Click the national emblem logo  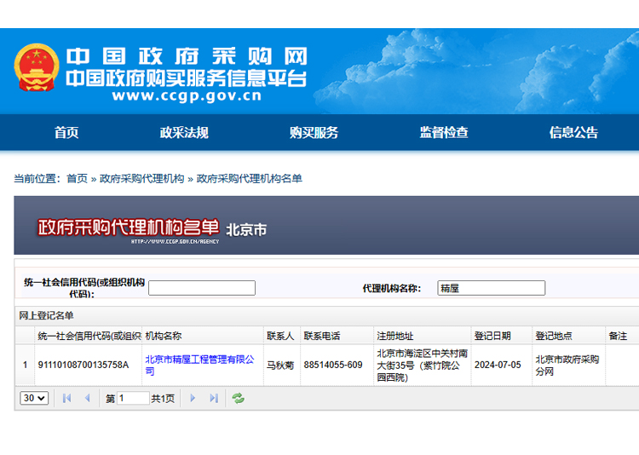[37, 68]
